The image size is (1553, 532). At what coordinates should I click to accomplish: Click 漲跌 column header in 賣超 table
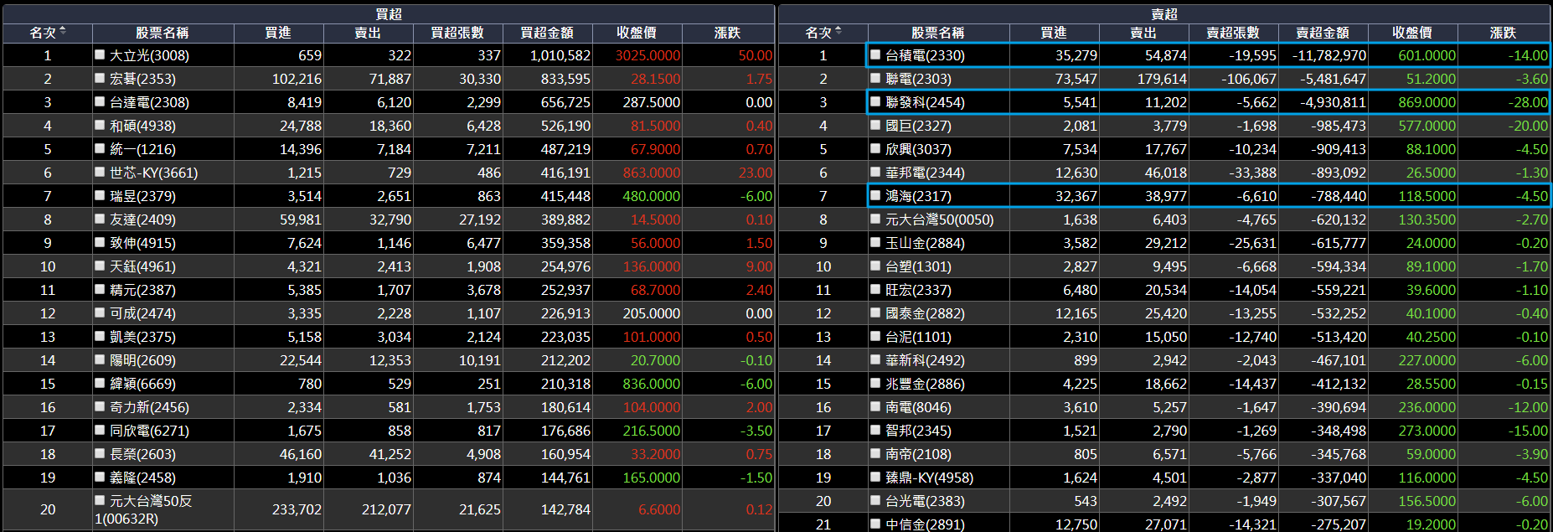(x=1503, y=33)
